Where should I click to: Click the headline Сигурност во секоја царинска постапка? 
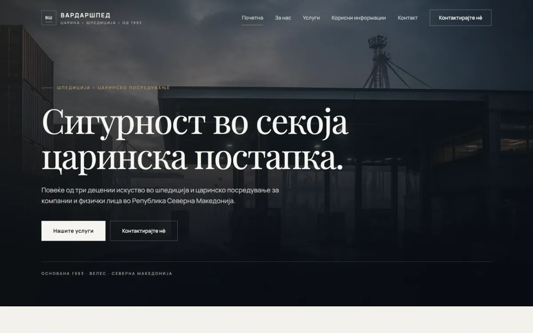coord(195,140)
